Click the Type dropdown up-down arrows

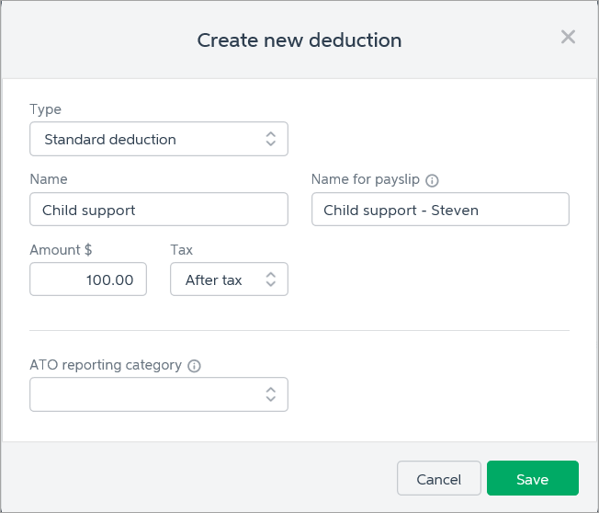click(270, 139)
